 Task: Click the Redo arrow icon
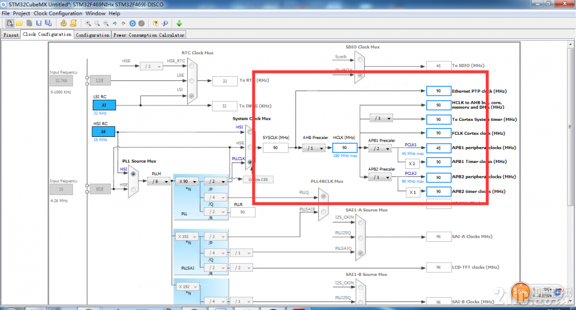(123, 23)
